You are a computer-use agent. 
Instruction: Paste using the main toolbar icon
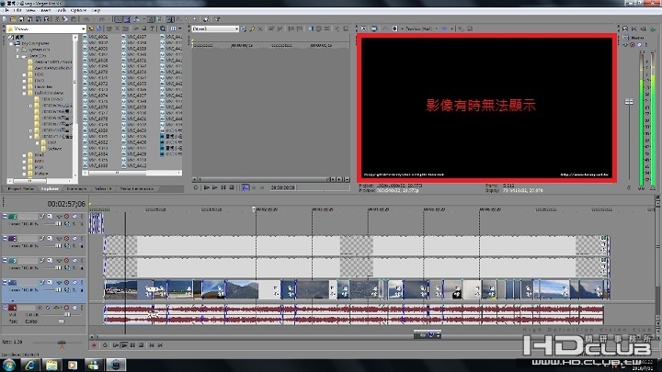[x=74, y=19]
